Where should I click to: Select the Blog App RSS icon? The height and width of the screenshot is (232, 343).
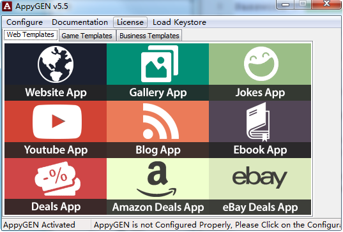pos(160,121)
